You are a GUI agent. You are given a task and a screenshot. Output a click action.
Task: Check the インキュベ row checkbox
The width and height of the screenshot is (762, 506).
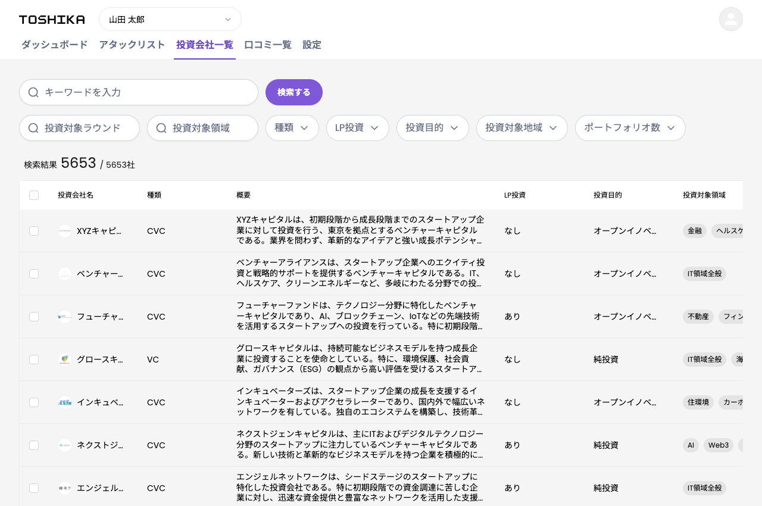point(34,402)
